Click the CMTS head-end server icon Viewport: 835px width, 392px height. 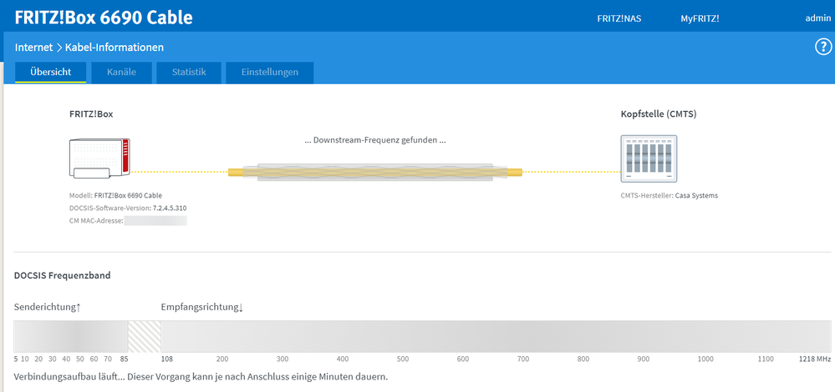coord(649,158)
